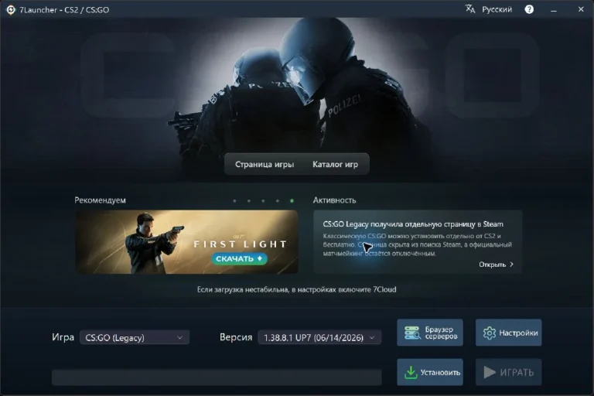594x396 pixels.
Task: Open help via the question mark icon
Action: coord(529,9)
